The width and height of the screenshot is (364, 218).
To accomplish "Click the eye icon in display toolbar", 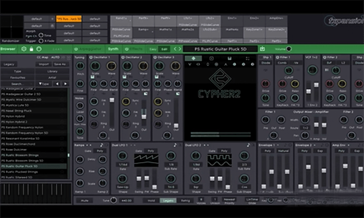I will click(198, 64).
